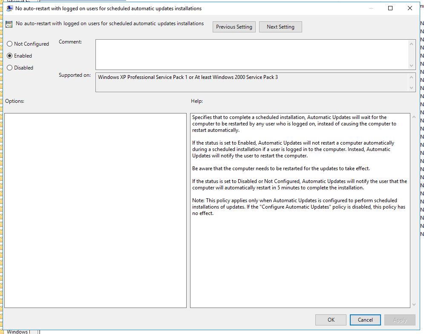Select the Not Configured radio option
This screenshot has height=334, width=424.
[10, 44]
